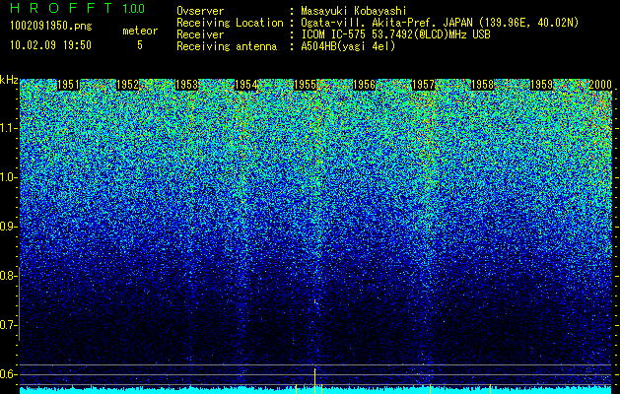Click the 0.6 frequency axis label
Image resolution: width=620 pixels, height=394 pixels.
tap(7, 374)
